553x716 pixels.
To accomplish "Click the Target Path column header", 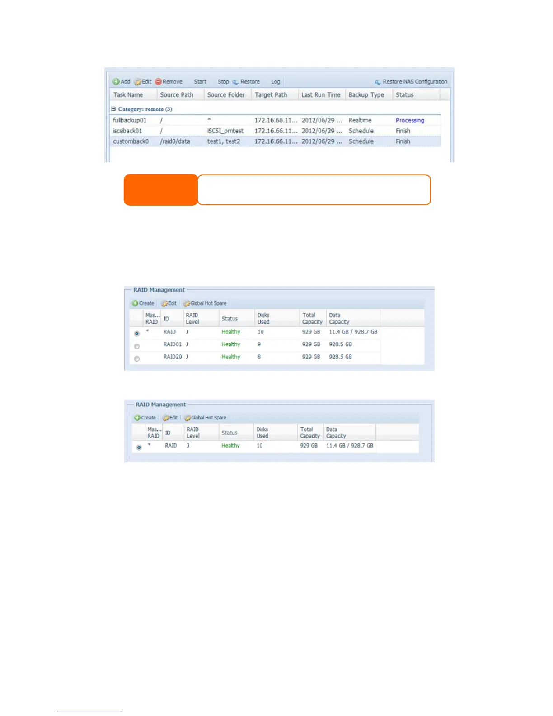I will (275, 94).
